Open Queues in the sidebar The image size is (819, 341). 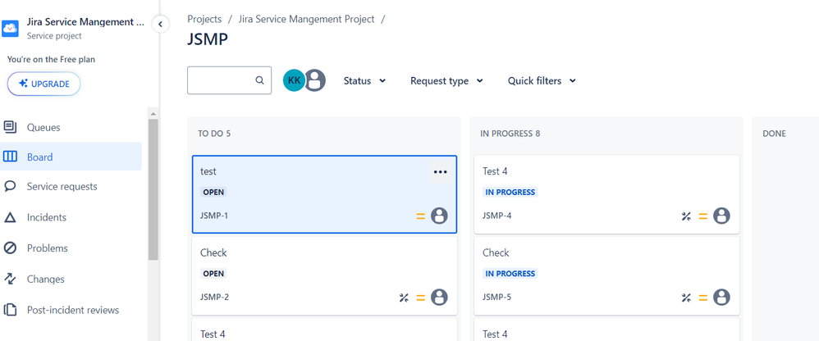click(x=71, y=127)
